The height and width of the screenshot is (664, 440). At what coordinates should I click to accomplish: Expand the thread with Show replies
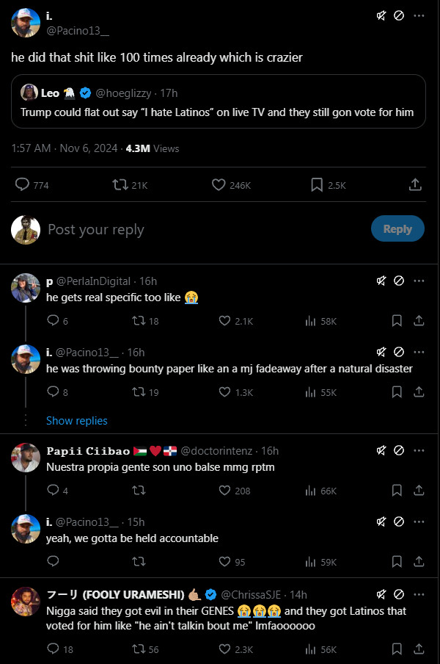pos(77,421)
